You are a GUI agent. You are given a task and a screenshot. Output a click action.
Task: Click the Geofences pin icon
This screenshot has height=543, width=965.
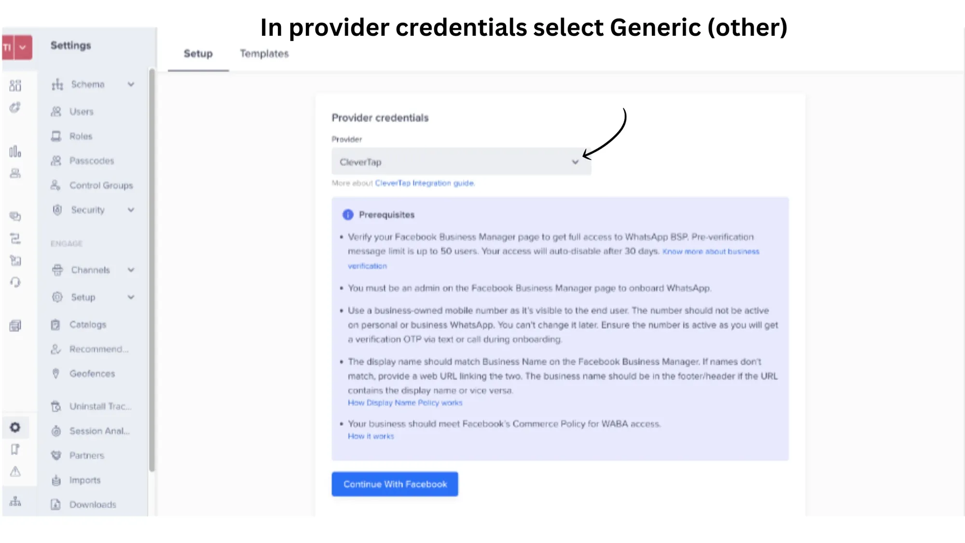coord(56,374)
